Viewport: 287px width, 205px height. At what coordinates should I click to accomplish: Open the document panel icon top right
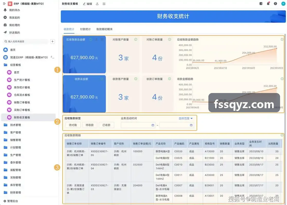261,4
